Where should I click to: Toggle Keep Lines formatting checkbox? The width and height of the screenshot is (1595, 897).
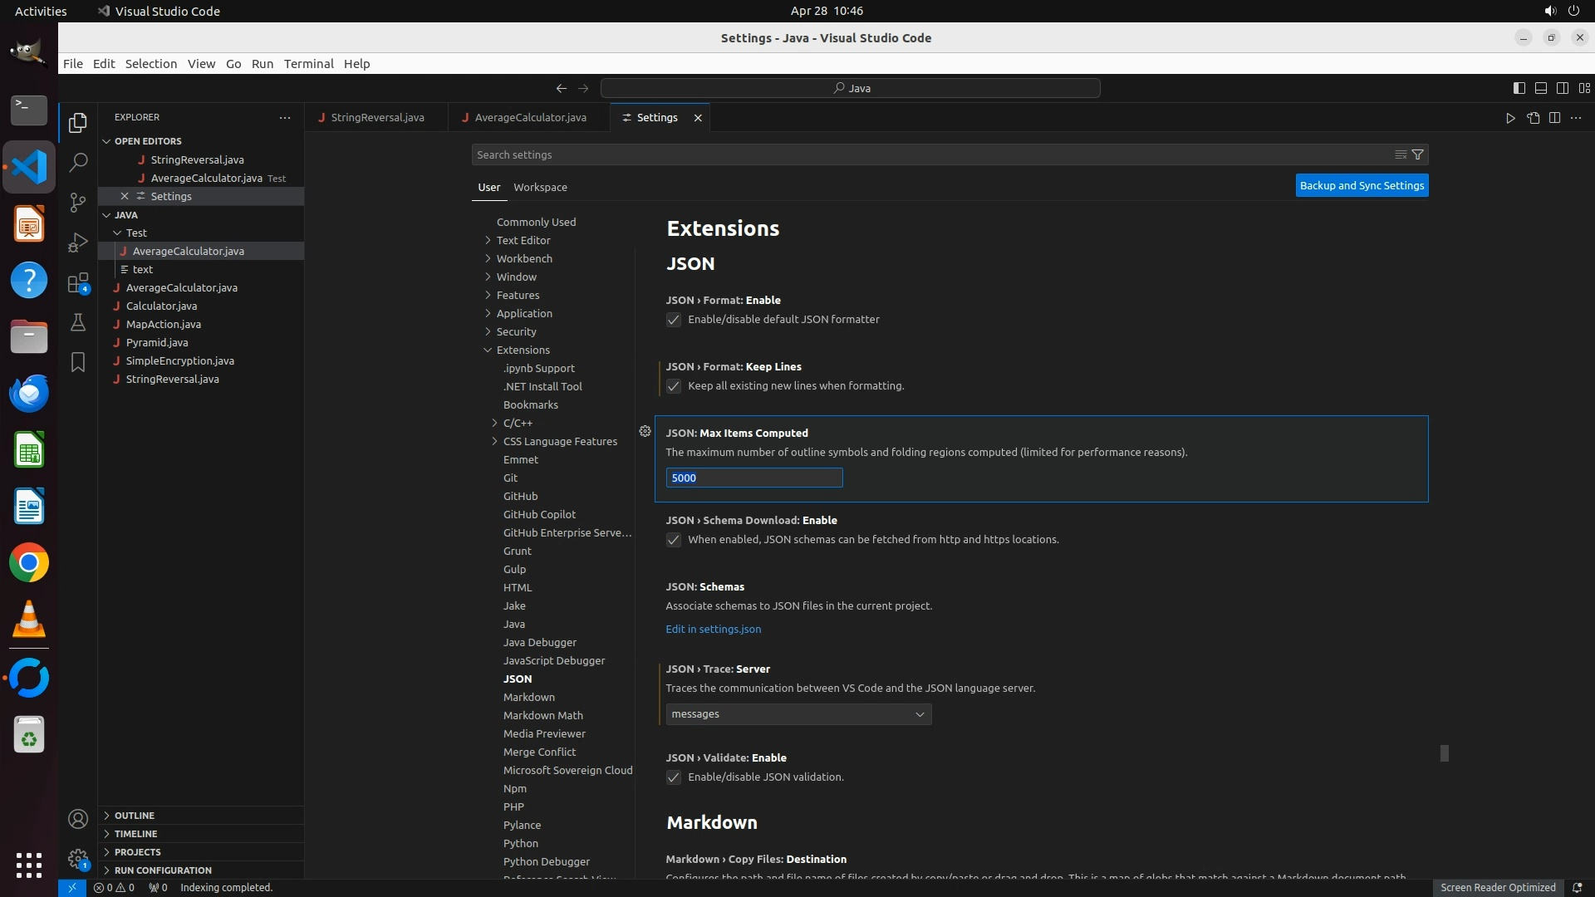[674, 386]
